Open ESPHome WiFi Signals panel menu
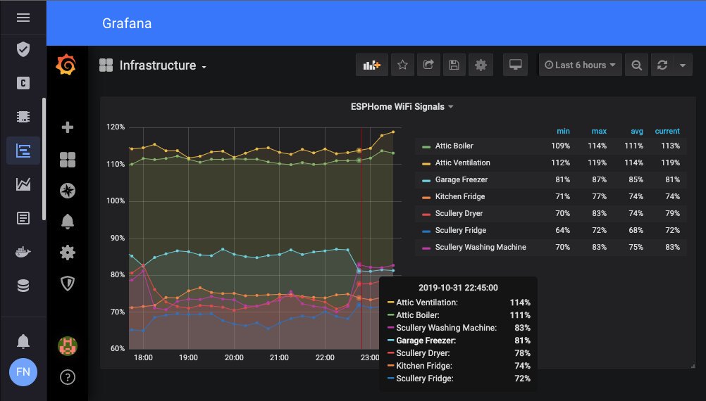Screen dimensions: 706x401 [402, 106]
